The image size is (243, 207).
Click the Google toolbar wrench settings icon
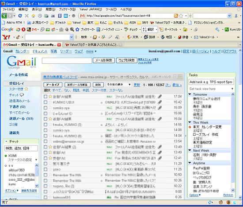coord(217,29)
